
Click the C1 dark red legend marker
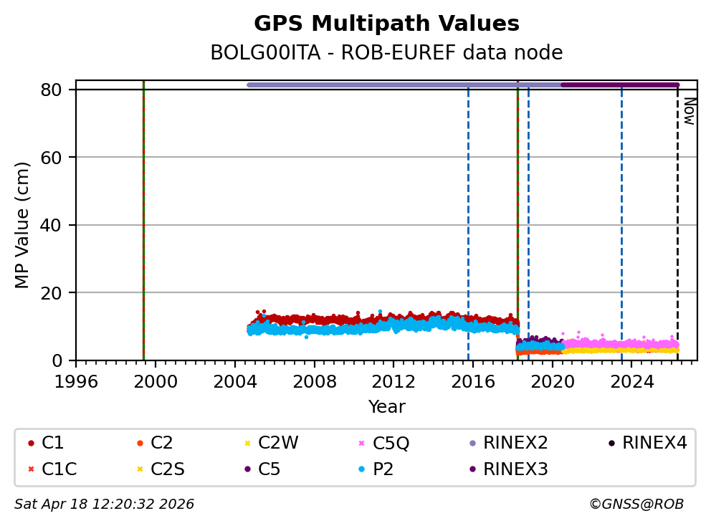coord(30,444)
